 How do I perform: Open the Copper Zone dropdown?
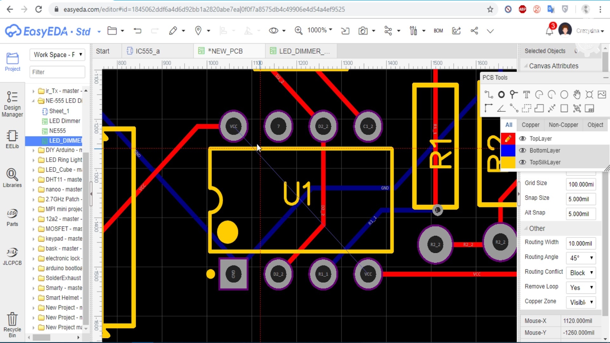[x=581, y=302]
